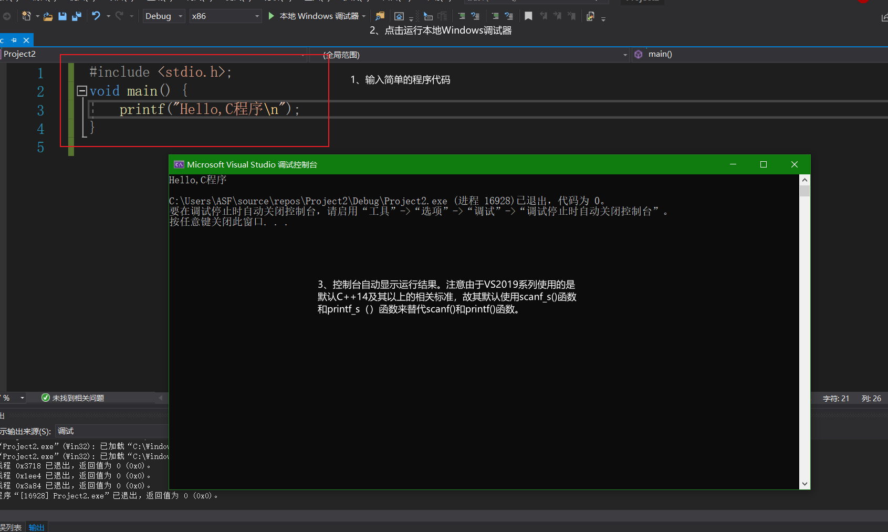The image size is (888, 532).
Task: Click the clear bookmarks icon
Action: point(572,16)
